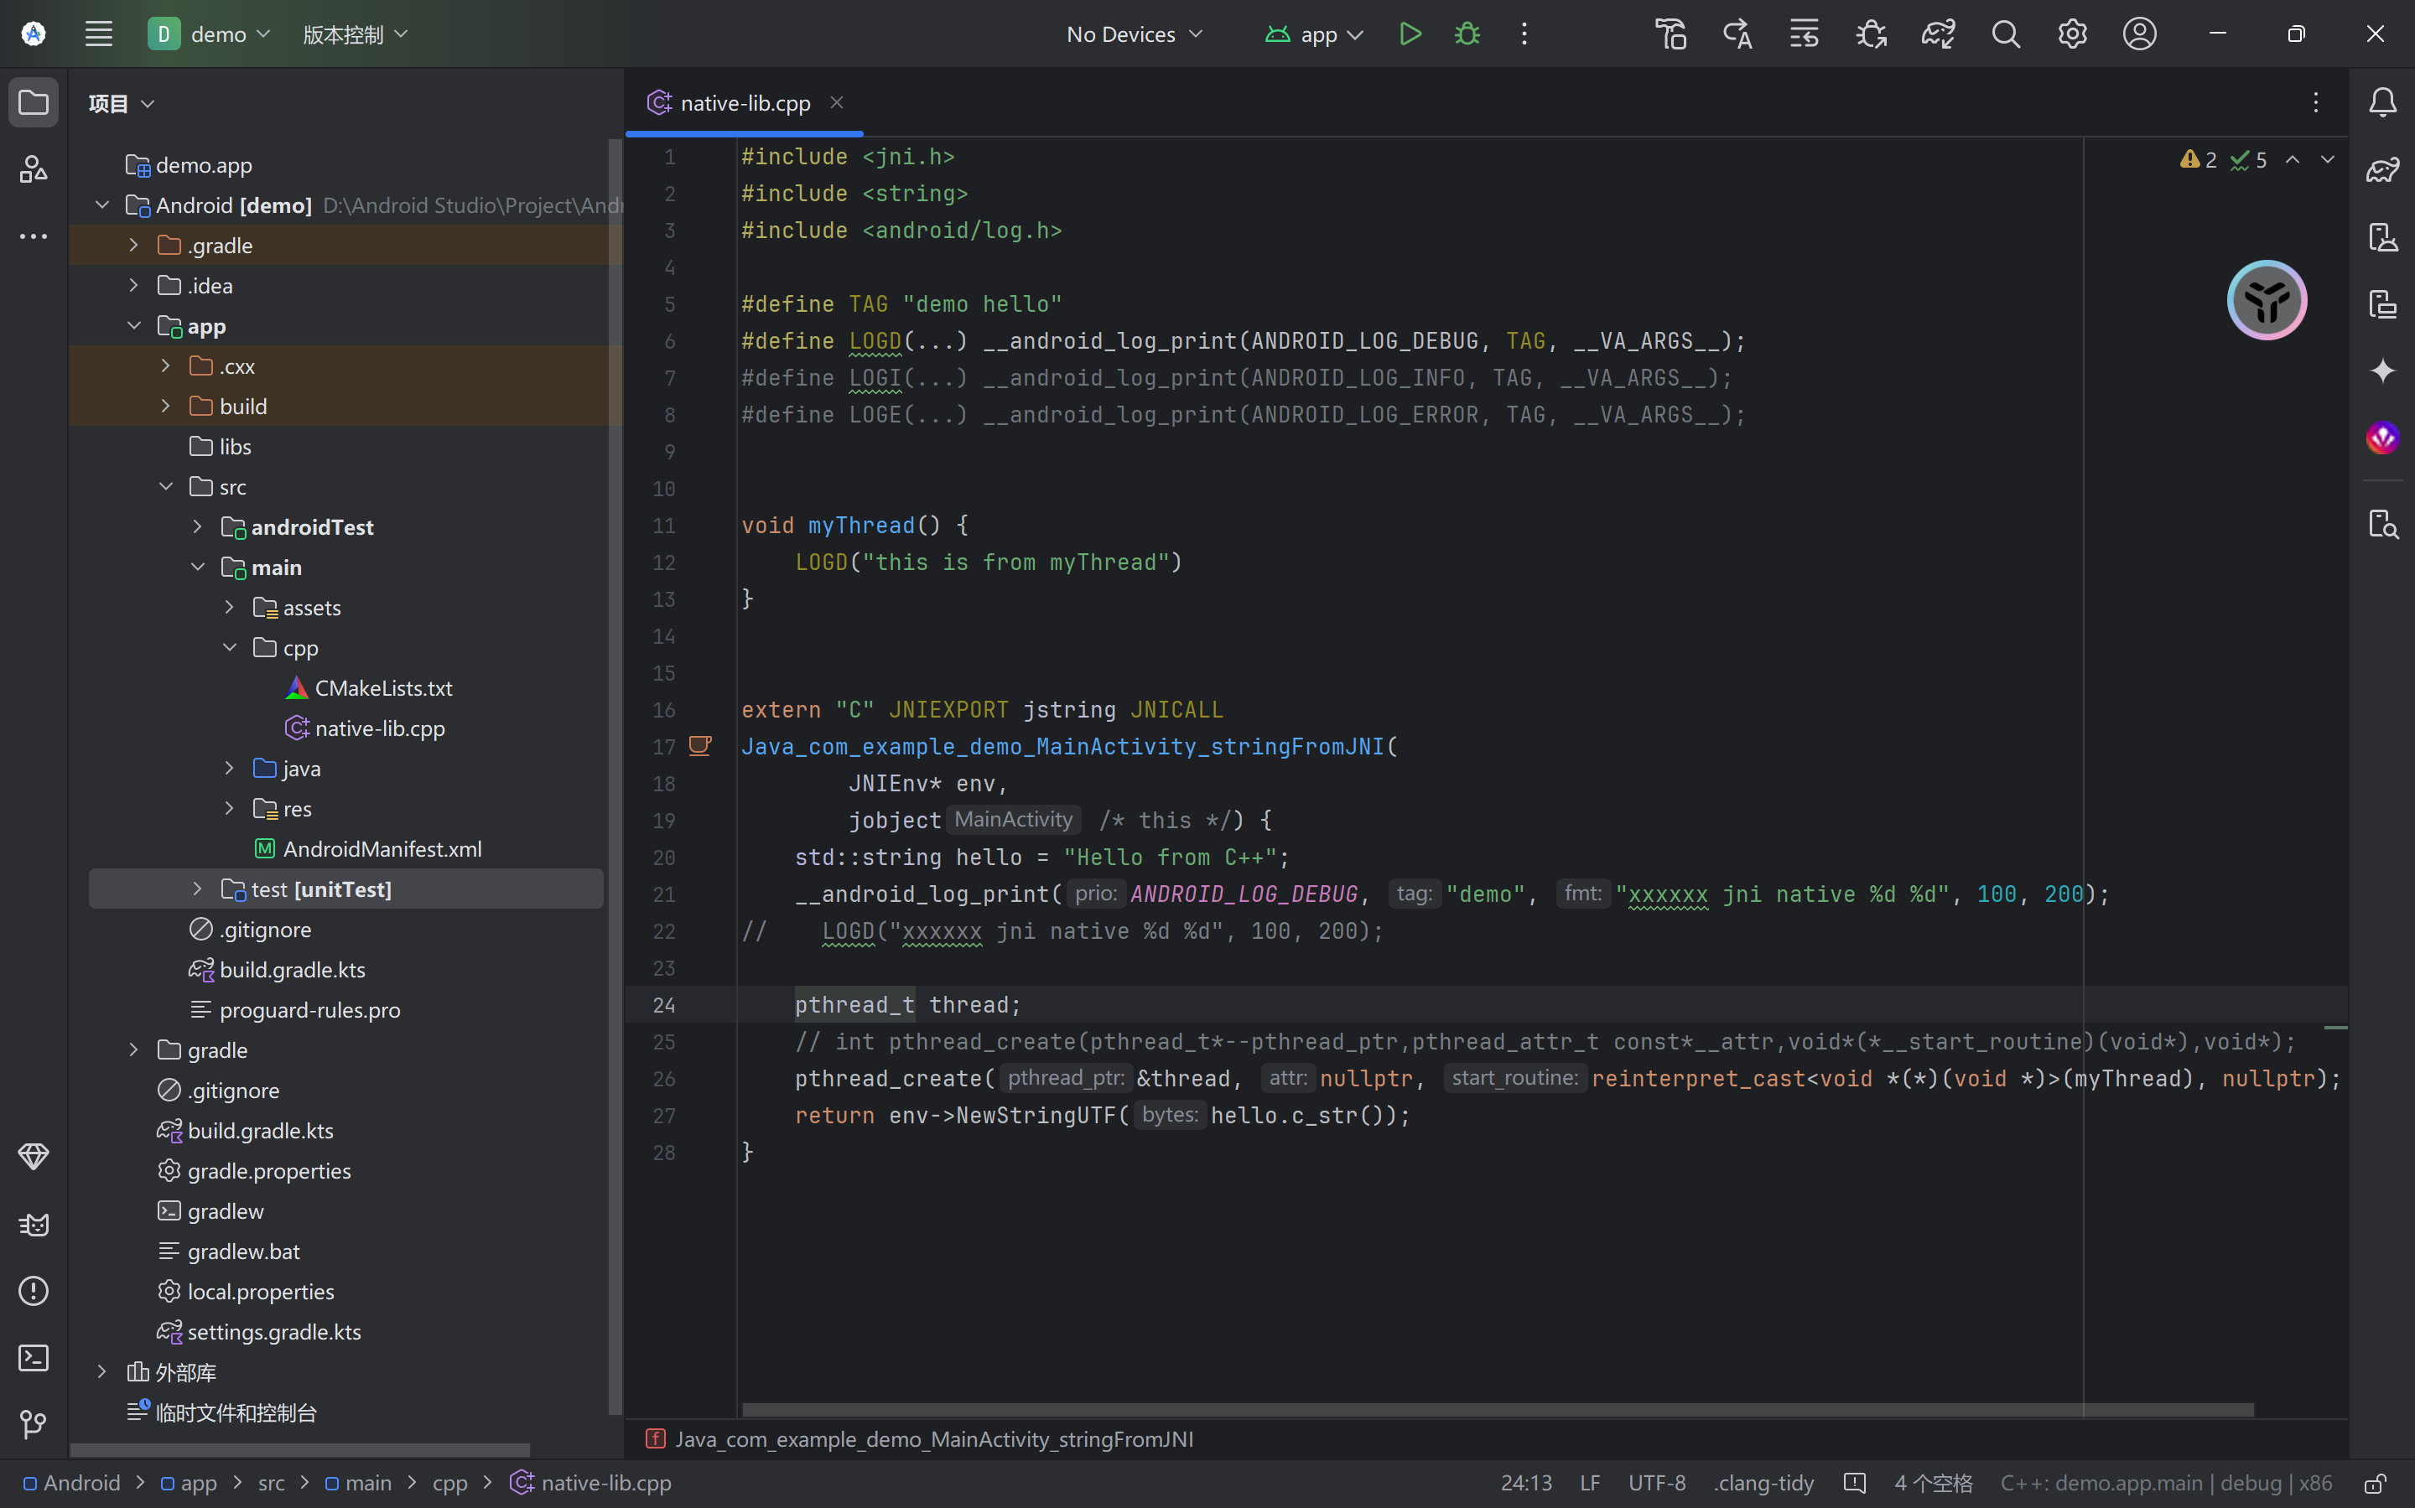Expand the .gradle folder
The height and width of the screenshot is (1508, 2415).
pos(133,246)
